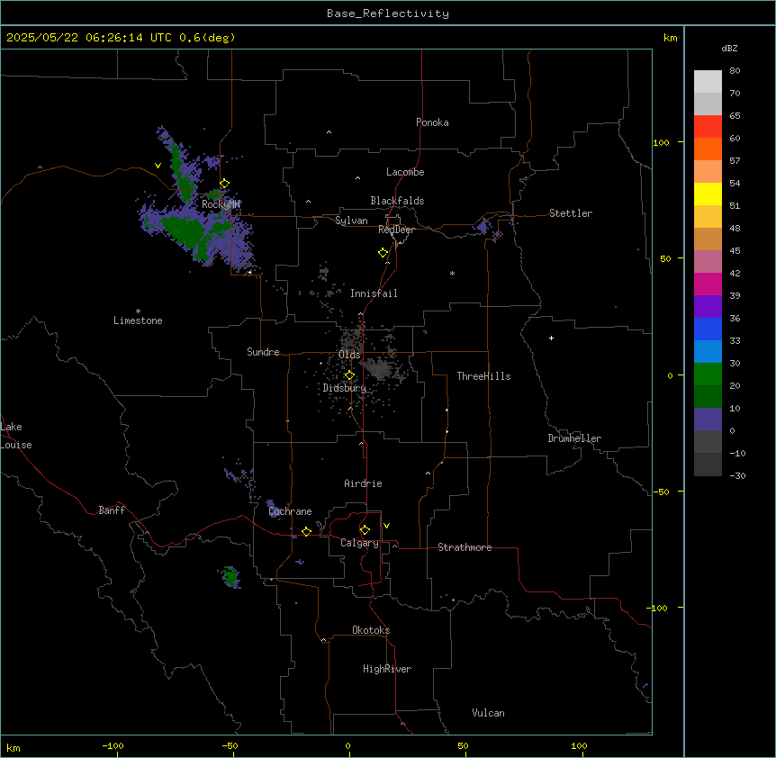The width and height of the screenshot is (776, 758).
Task: Select the bright green swatch between 30 and 20
Action: coord(708,374)
